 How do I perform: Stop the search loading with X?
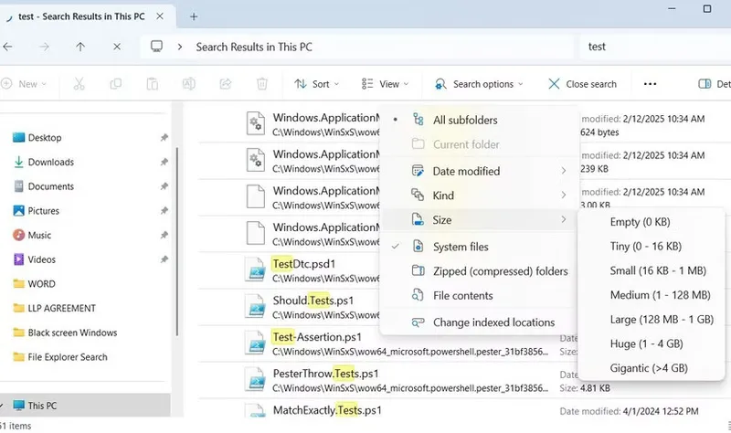[117, 47]
